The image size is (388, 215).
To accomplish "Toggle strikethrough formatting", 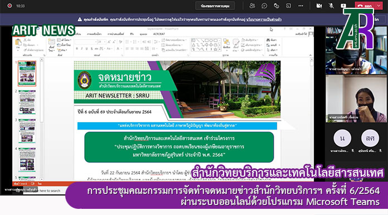I will (x=96, y=48).
